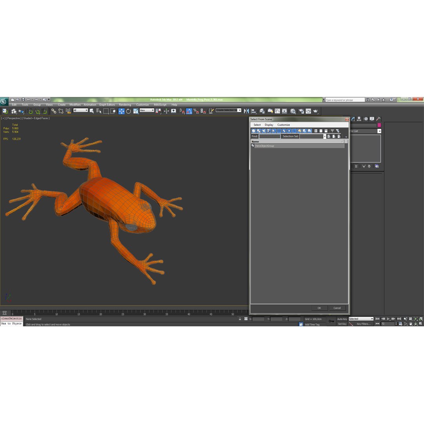Open Customize menu in Select From Scene dialog
Viewport: 424px width, 424px height.
(283, 125)
